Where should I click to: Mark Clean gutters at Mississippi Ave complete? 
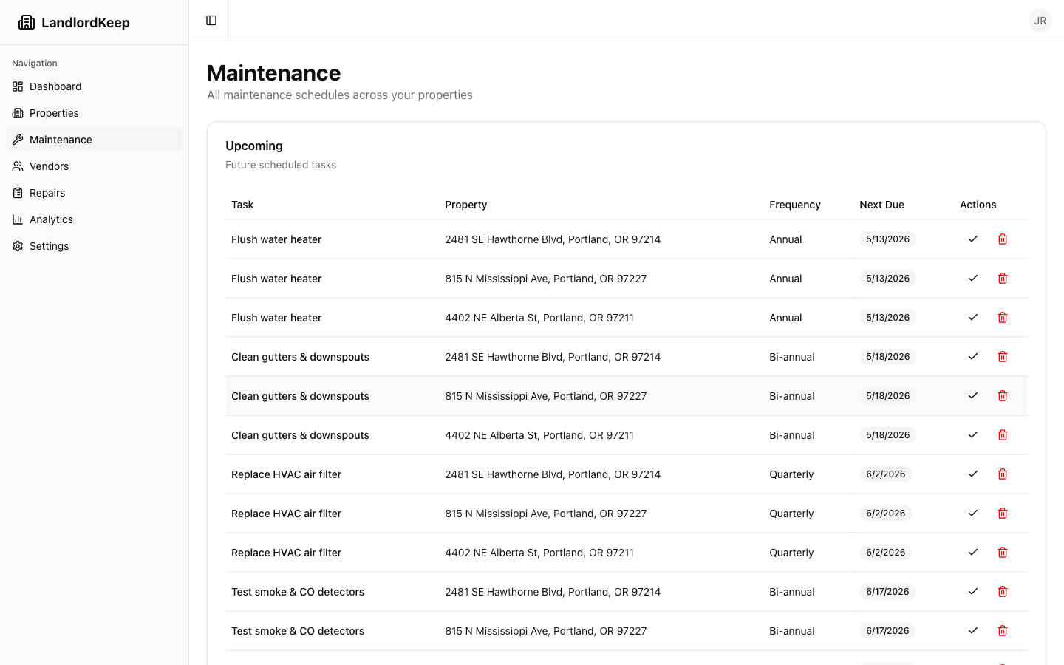(x=973, y=395)
